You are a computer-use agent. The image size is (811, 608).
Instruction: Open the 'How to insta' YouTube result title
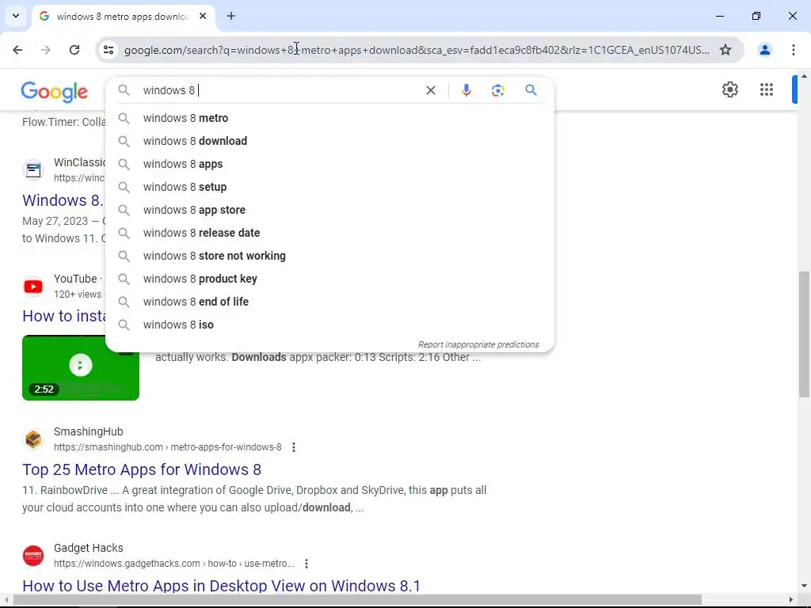coord(64,316)
